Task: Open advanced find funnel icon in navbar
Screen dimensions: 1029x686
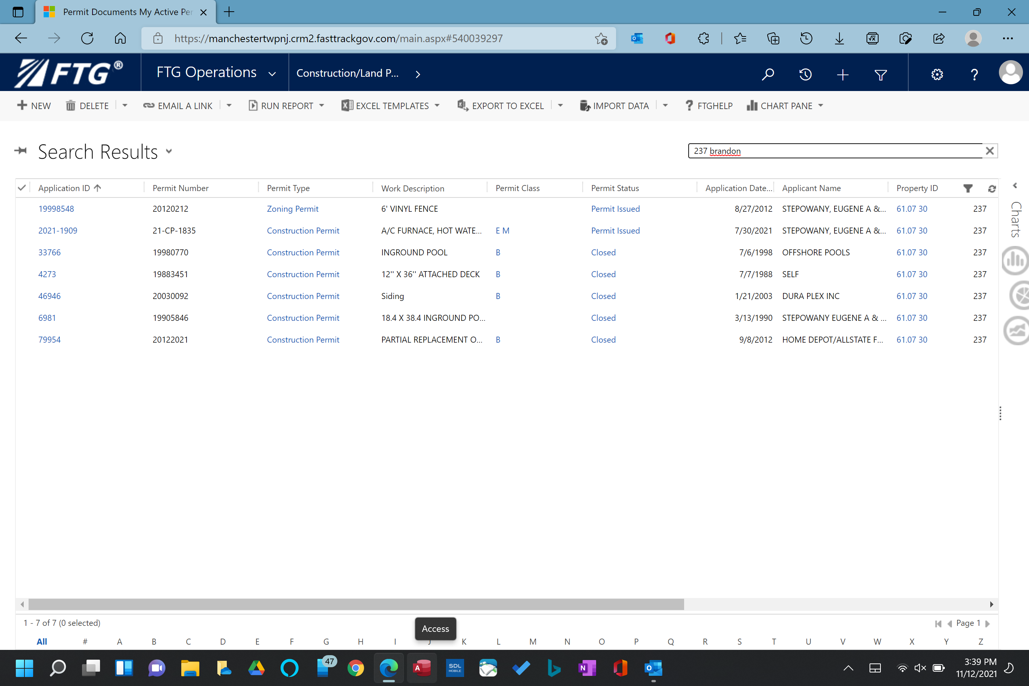Action: 880,75
